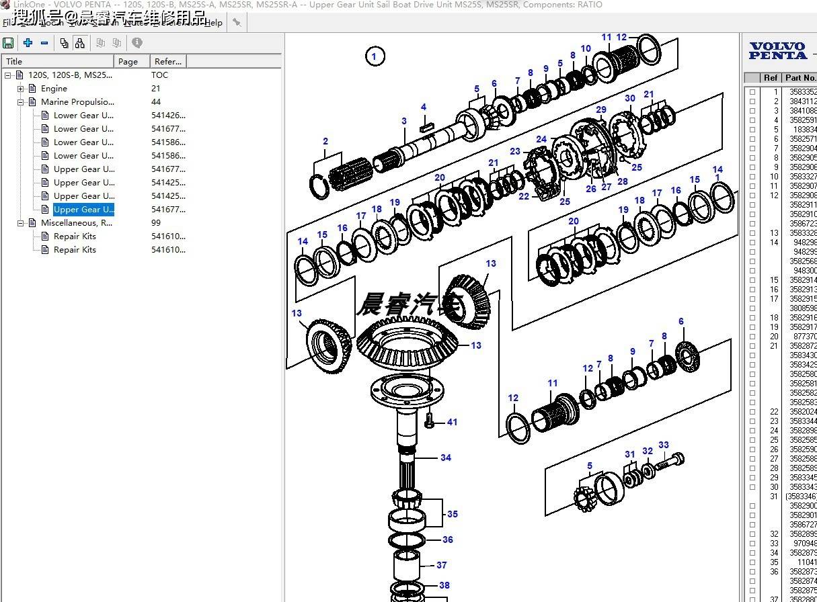817x602 pixels.
Task: Select the checkbox for Ref 10 part
Action: (x=752, y=177)
